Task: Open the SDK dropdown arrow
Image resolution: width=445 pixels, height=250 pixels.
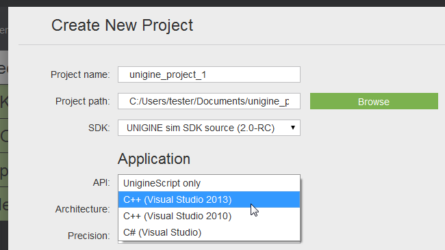Action: coord(293,128)
